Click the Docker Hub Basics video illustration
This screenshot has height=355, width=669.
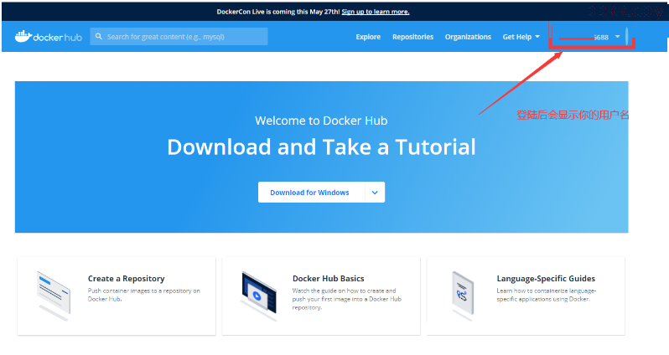click(258, 295)
